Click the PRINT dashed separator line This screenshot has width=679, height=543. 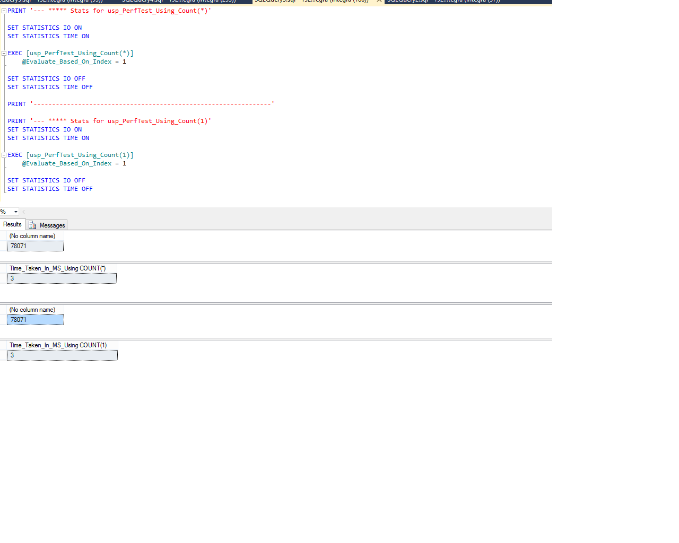pyautogui.click(x=141, y=104)
